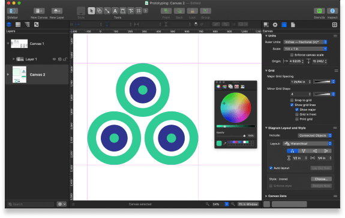Enable Enforce canvas scale checkbox
This screenshot has width=345, height=218.
click(292, 55)
